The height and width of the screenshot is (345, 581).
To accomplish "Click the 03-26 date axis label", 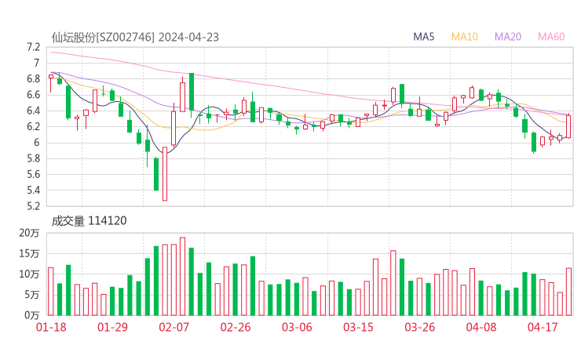I will (x=419, y=327).
